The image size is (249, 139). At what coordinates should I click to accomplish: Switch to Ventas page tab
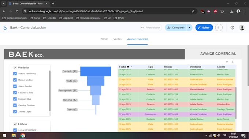(x=117, y=39)
